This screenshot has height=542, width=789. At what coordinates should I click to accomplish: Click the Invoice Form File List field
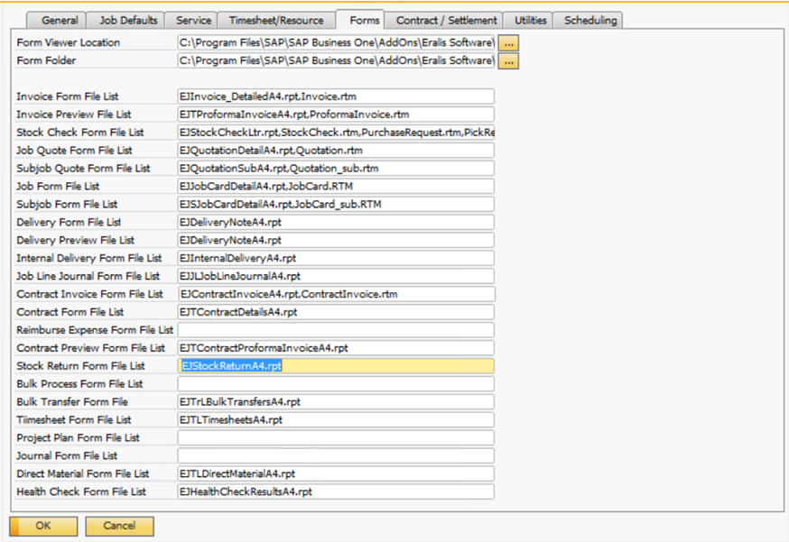[x=336, y=96]
